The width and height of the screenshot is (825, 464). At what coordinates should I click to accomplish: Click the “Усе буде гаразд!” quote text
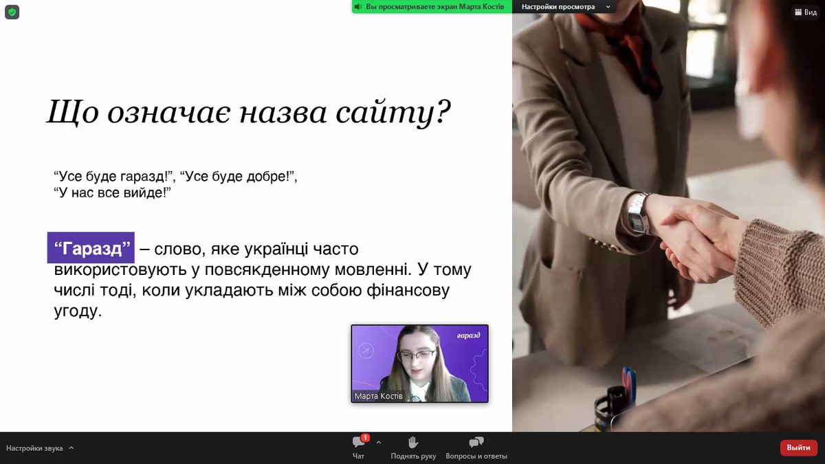pos(114,177)
